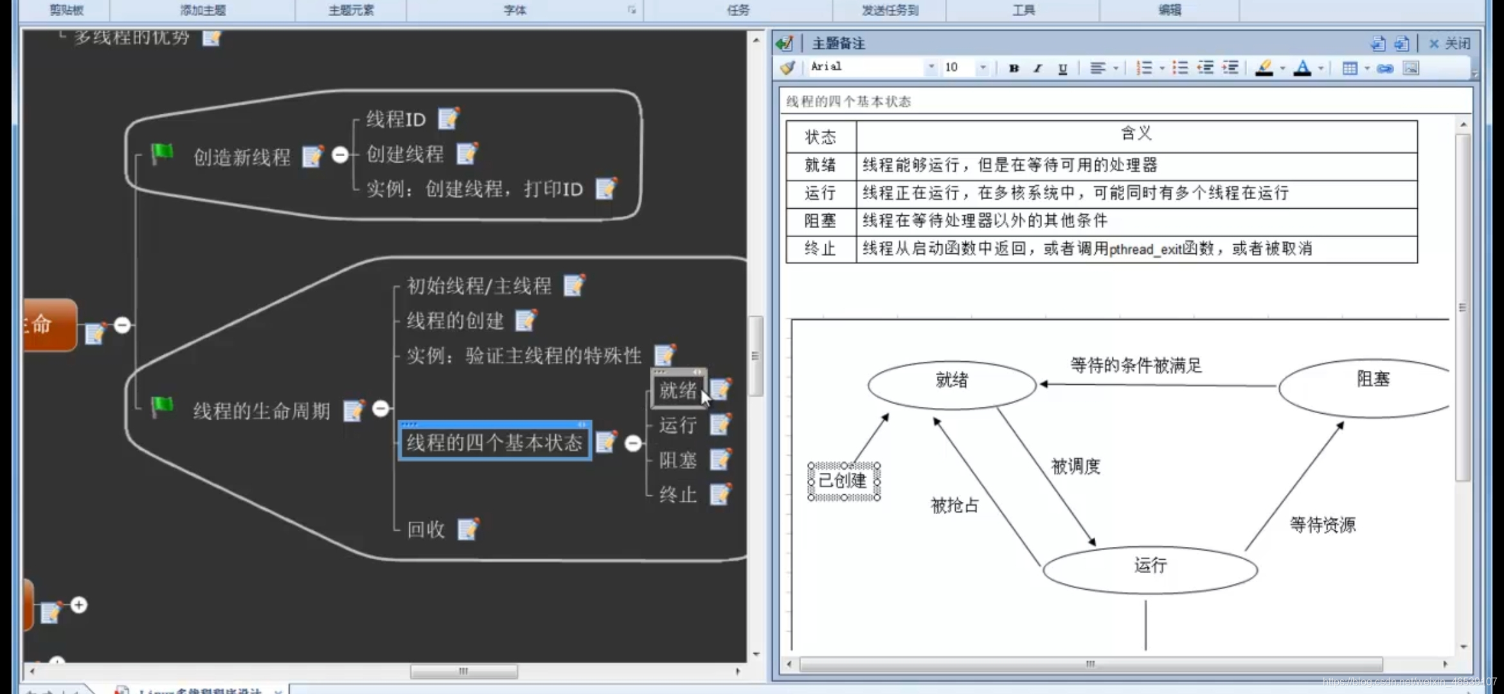Click paragraph alignment icon in notes toolbar
1504x694 pixels.
[x=1098, y=67]
